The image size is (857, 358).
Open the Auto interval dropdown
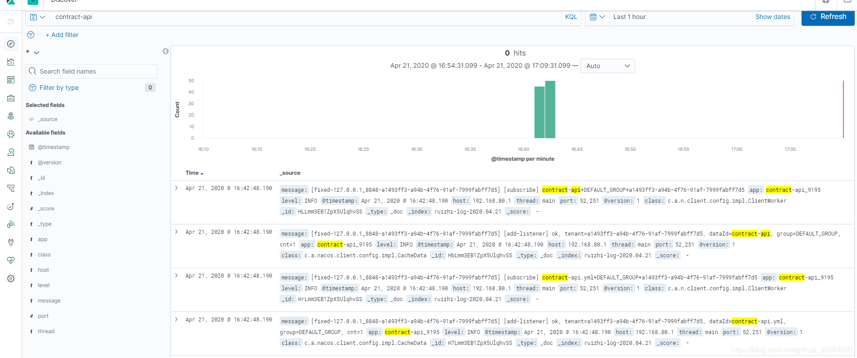[x=608, y=66]
